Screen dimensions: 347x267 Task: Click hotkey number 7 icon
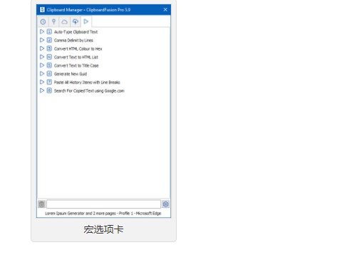pos(49,82)
